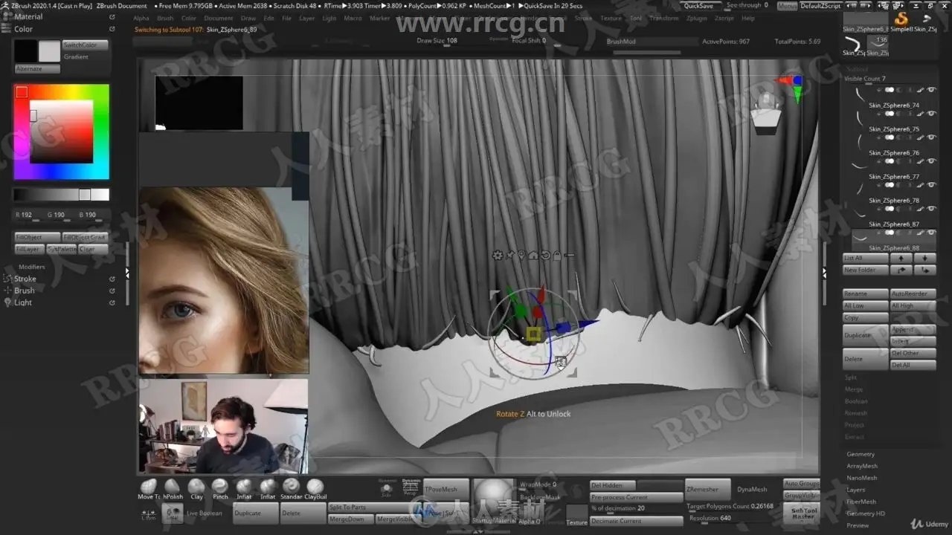The image size is (952, 535).
Task: Expand the ArrayMesh sub-palette
Action: point(862,466)
